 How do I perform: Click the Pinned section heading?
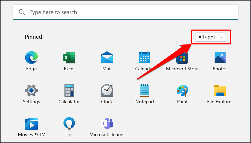pos(33,37)
